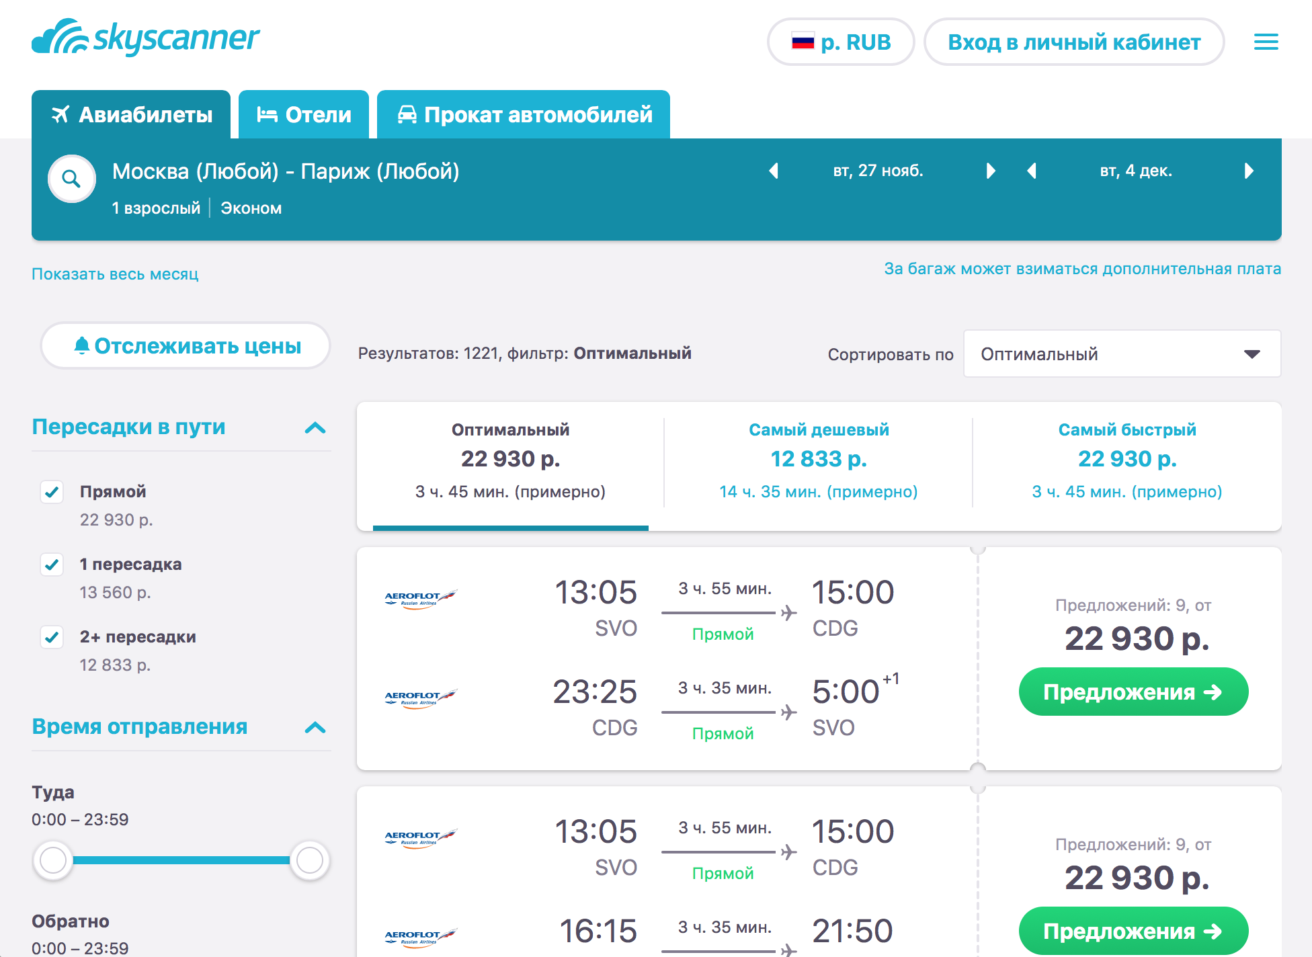
Task: Click the Результатов: 1221 text
Action: point(429,353)
